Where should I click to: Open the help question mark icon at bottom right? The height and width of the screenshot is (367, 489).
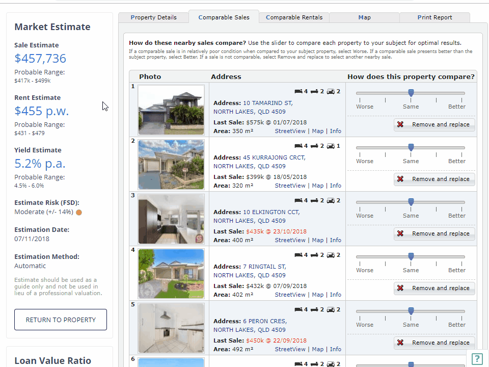[x=477, y=359]
